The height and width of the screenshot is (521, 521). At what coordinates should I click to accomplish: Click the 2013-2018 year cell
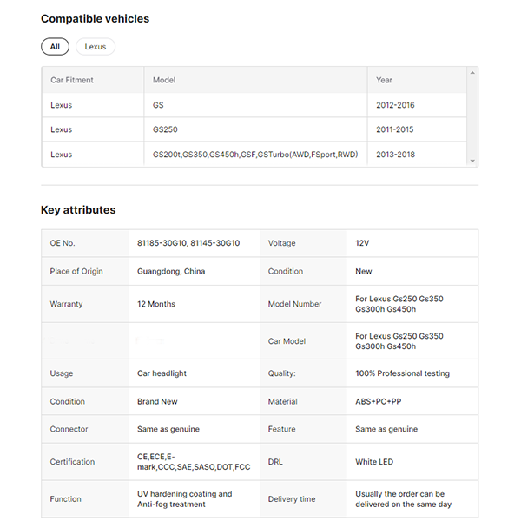coord(395,155)
